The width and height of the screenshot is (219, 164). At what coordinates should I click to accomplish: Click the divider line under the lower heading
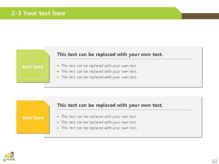[x=125, y=110]
